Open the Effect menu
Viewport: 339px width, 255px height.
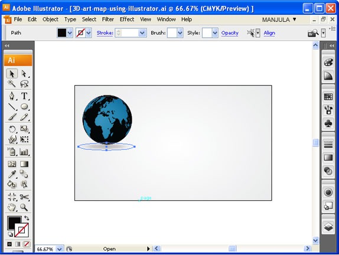point(127,19)
